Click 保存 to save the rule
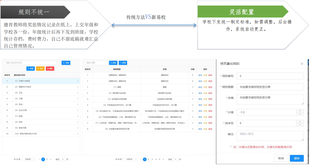The width and height of the screenshot is (310, 167). coord(297,158)
